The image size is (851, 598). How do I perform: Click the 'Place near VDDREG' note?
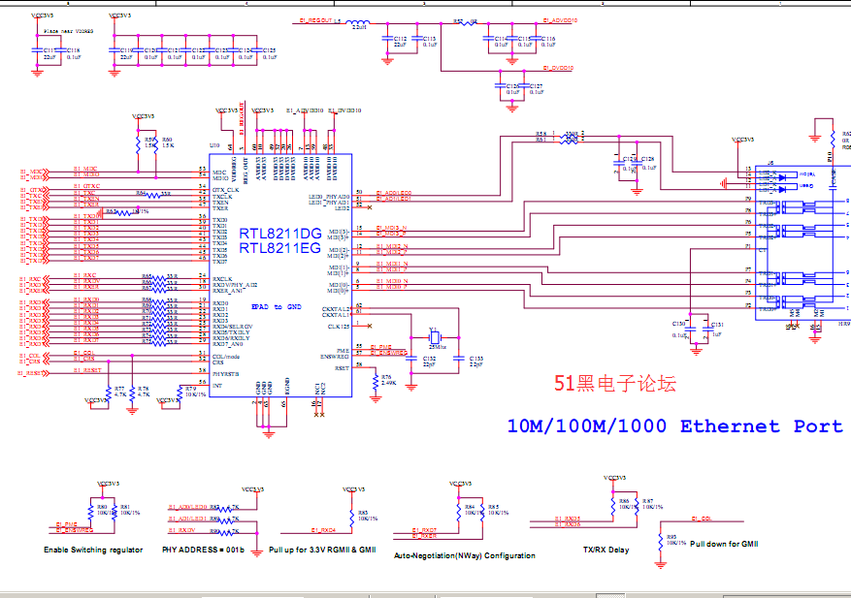tap(68, 31)
